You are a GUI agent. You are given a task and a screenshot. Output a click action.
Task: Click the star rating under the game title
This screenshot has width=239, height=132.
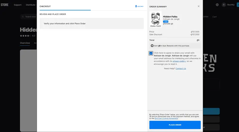pyautogui.click(x=25, y=36)
